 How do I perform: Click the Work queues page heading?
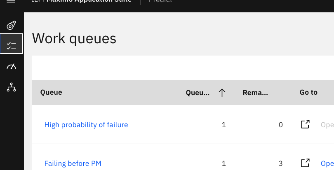tap(74, 39)
